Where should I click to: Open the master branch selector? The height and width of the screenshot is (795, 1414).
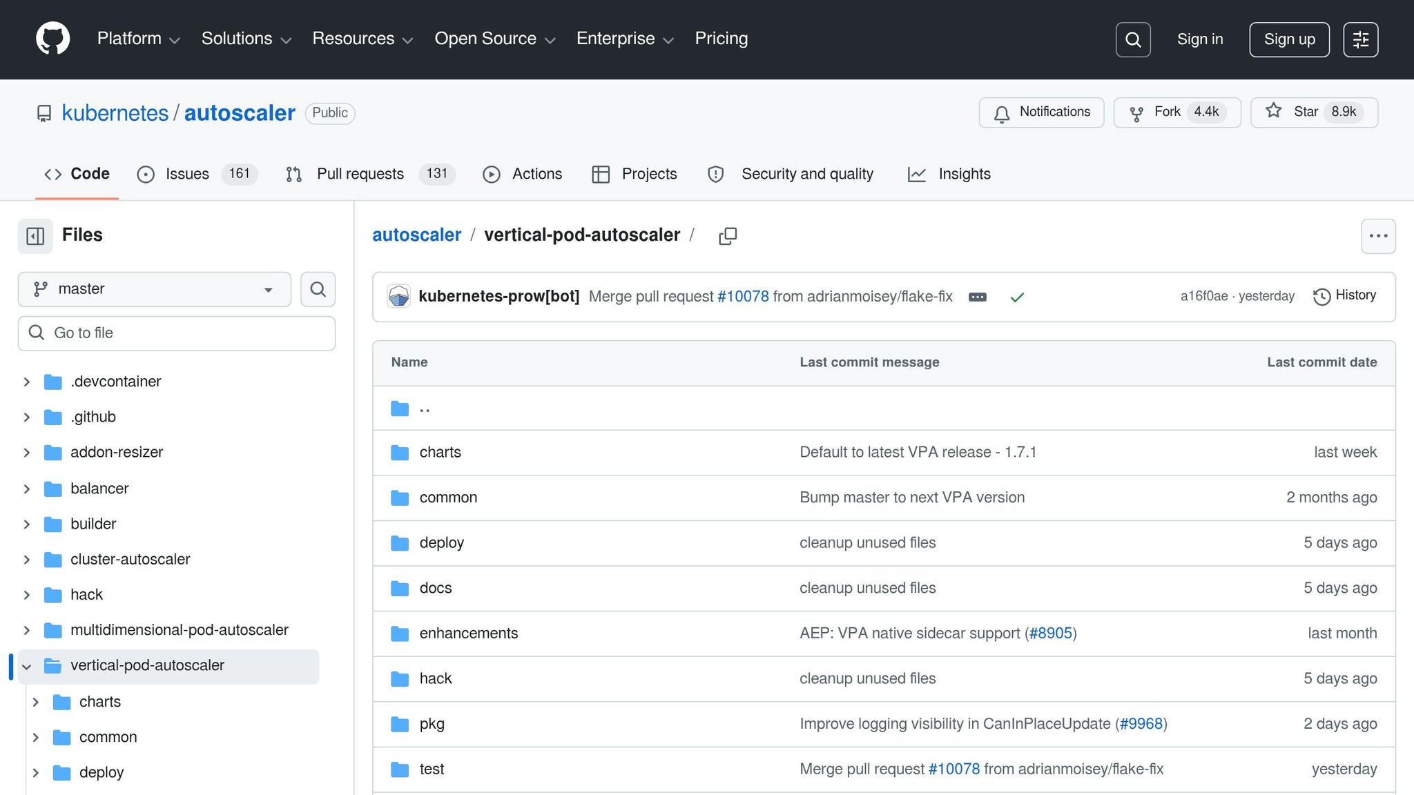pyautogui.click(x=155, y=289)
